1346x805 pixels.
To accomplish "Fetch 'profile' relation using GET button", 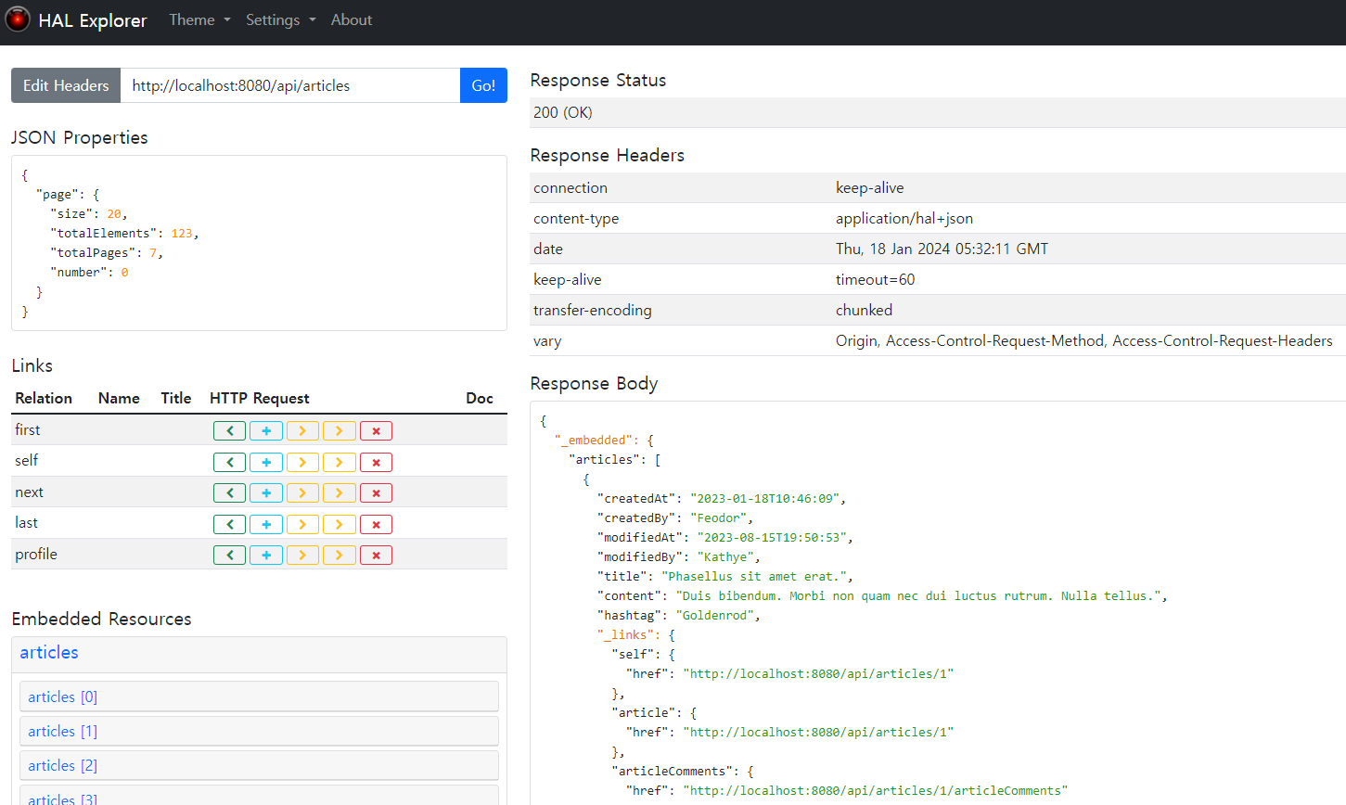I will pos(229,555).
